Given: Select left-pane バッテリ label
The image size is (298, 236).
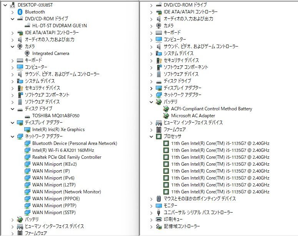Looking at the screenshot, I should pos(32,219).
